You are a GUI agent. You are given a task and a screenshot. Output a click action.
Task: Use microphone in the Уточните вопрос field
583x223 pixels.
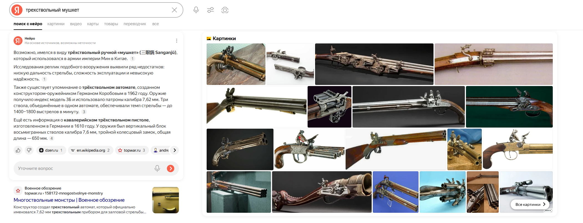157,168
